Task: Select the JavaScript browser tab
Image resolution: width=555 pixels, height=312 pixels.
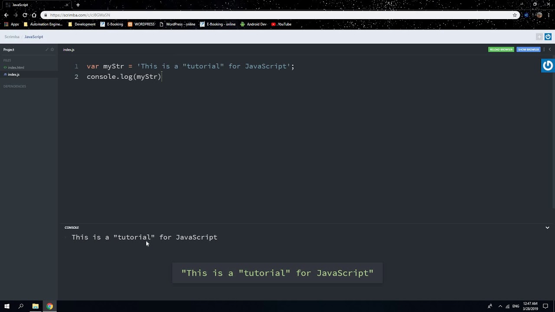Action: tap(36, 5)
